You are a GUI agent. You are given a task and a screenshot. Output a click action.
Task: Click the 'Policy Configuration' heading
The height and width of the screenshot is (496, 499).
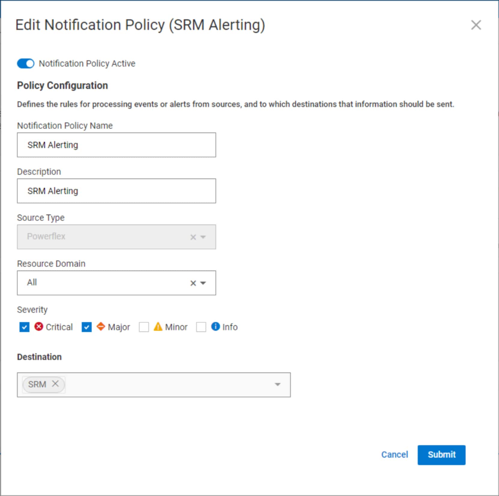tap(62, 85)
